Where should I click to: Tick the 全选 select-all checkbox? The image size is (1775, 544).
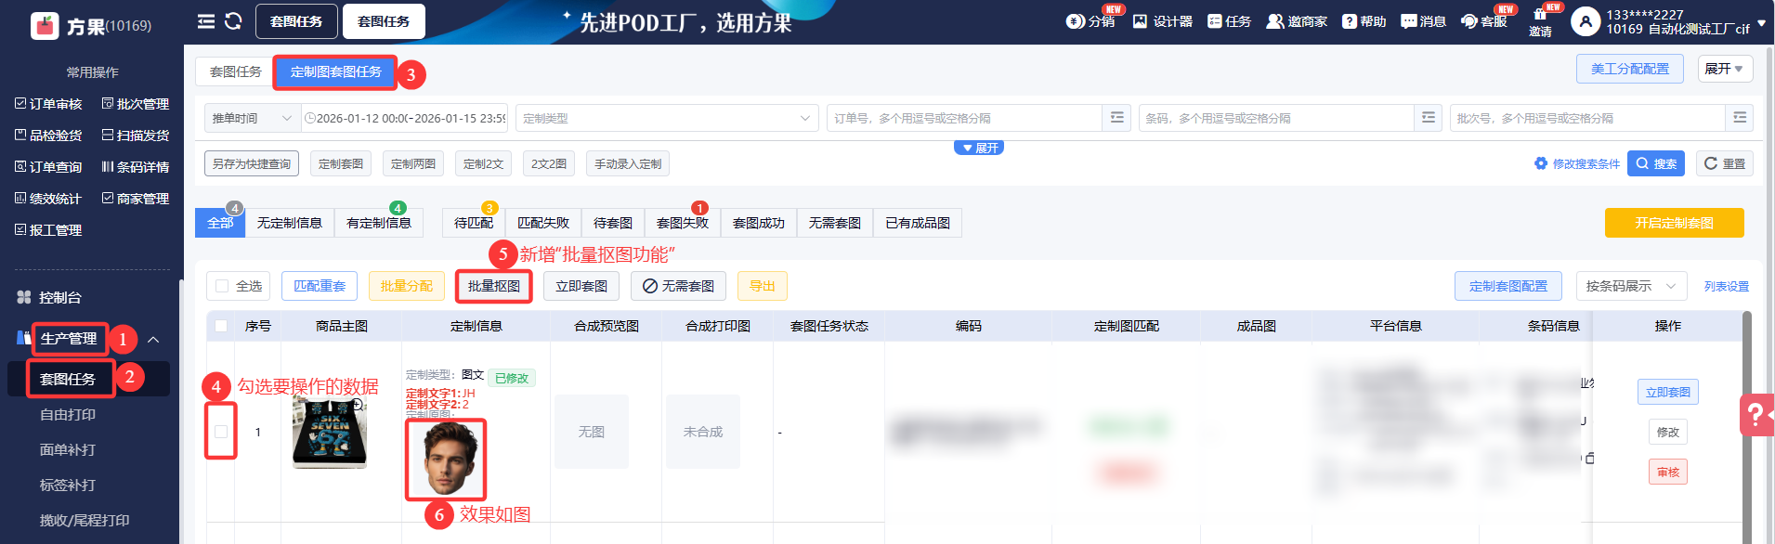[x=222, y=286]
